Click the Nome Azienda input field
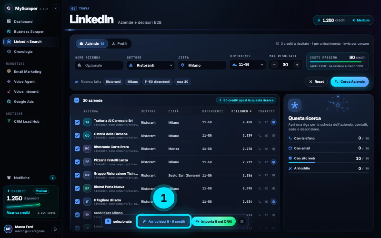381x238 pixels. [x=99, y=65]
